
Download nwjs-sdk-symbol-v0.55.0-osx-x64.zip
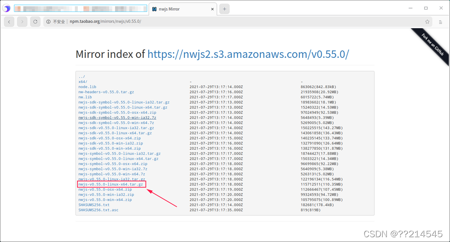118,113
